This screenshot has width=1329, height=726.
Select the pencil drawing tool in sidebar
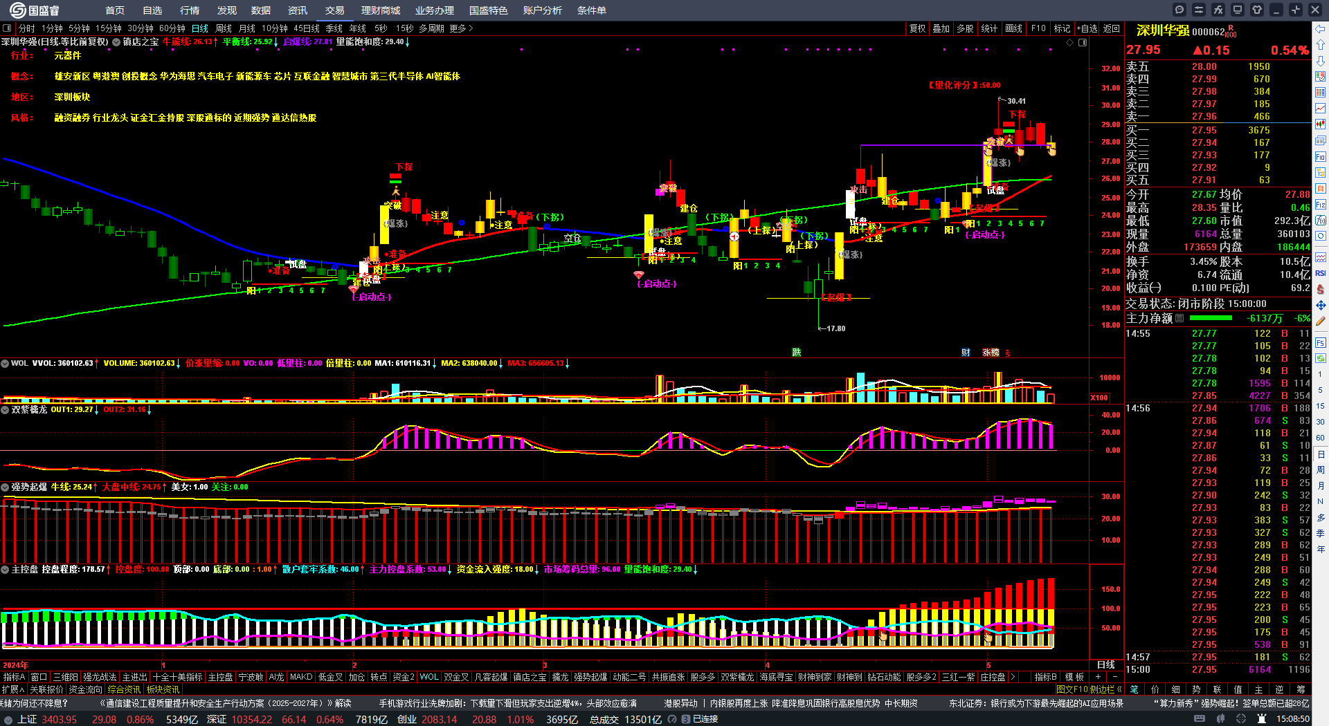point(1321,322)
